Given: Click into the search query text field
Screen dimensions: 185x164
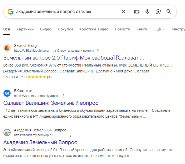Looking at the screenshot, I should pos(67,12).
